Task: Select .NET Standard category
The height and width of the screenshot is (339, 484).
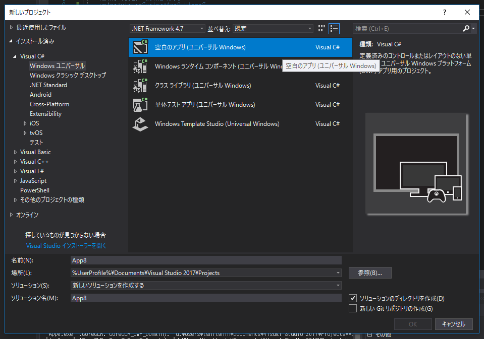Action: click(x=48, y=85)
